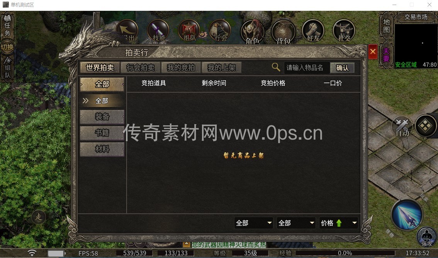This screenshot has width=438, height=258.
Task: Expand the first 全部 filter dropdown
Action: (254, 223)
